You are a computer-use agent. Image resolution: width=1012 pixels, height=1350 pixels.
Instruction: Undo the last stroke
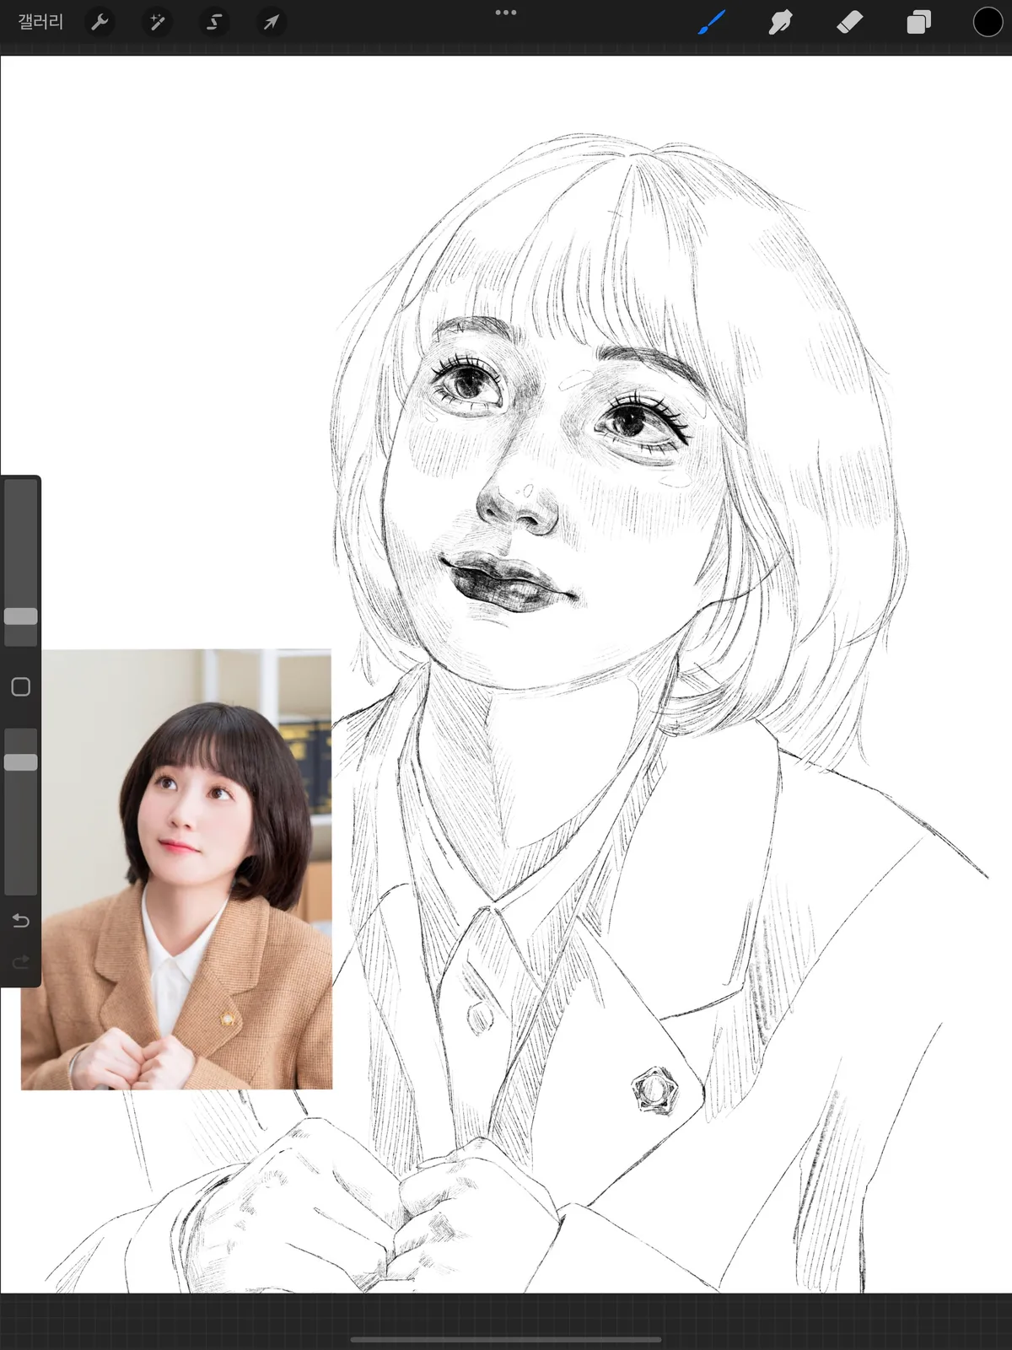pyautogui.click(x=21, y=920)
